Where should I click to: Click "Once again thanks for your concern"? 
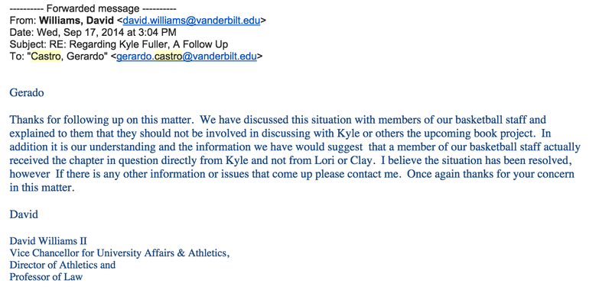(490, 174)
